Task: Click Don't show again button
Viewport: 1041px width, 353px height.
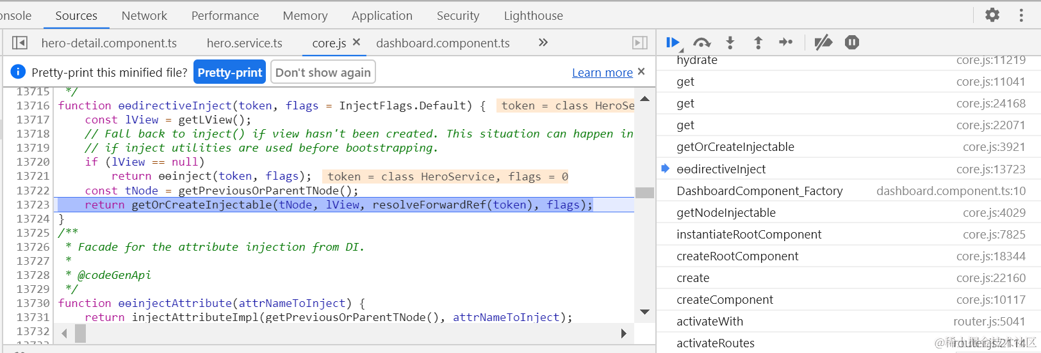Action: tap(323, 72)
